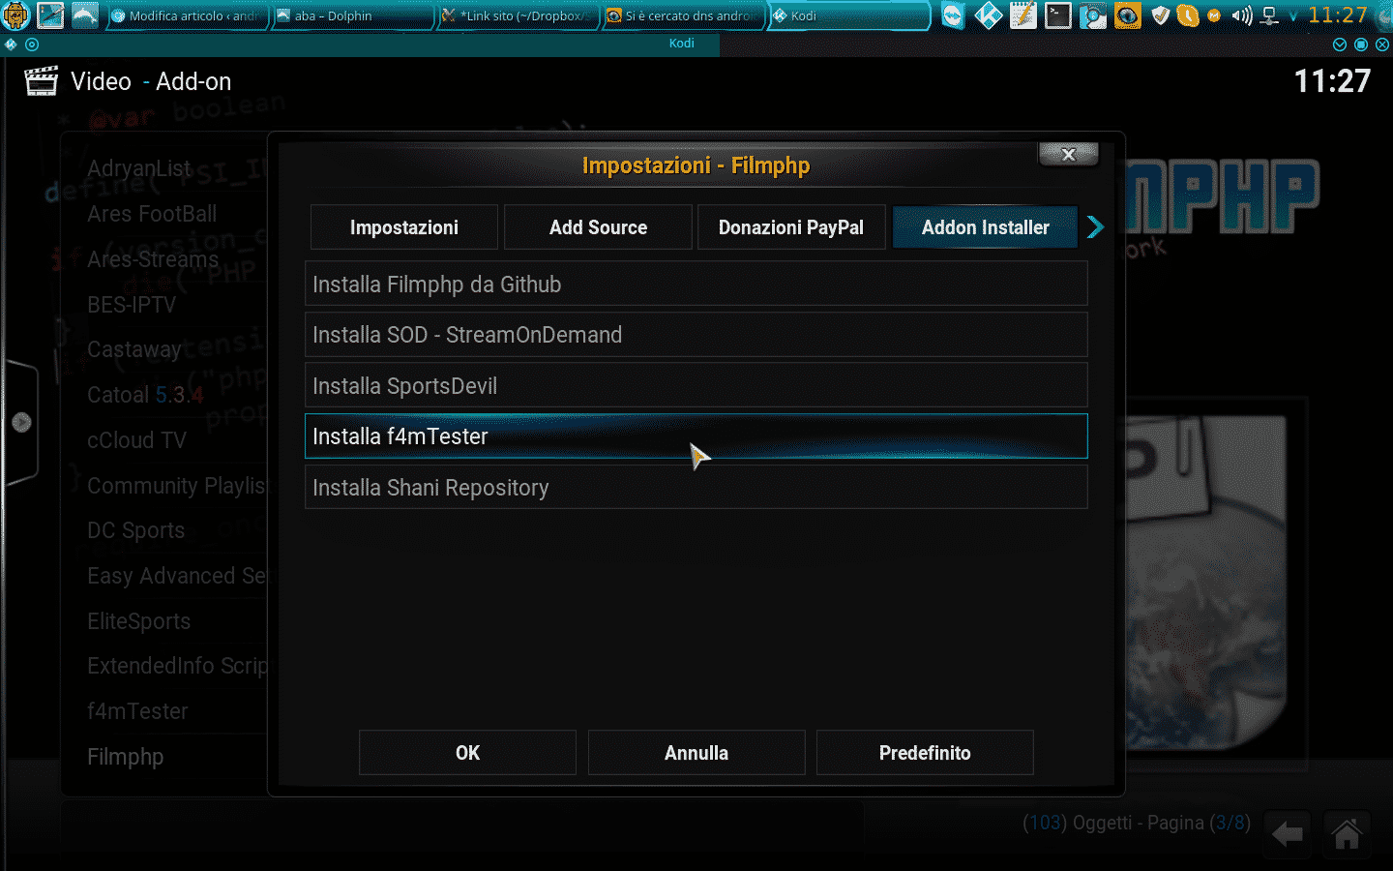Open the Android mascot application launcher

point(16,15)
